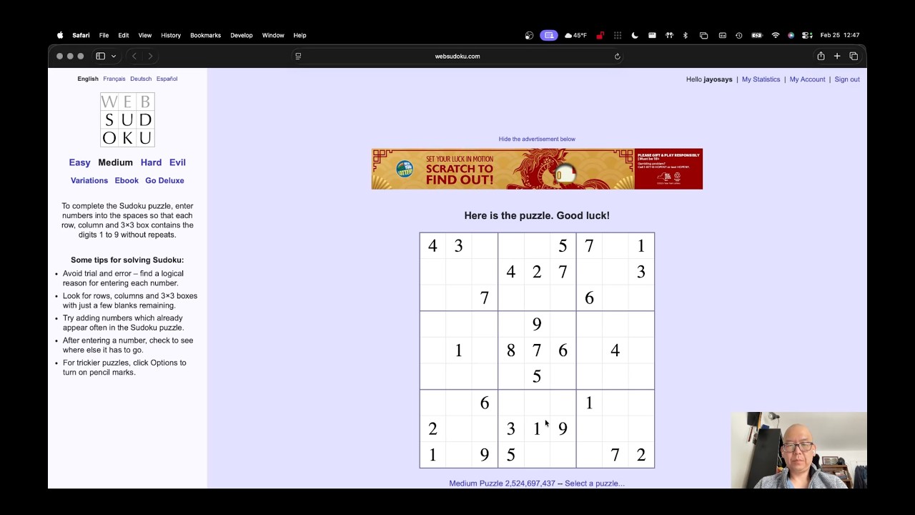
Task: Open the Help menu
Action: tap(300, 35)
